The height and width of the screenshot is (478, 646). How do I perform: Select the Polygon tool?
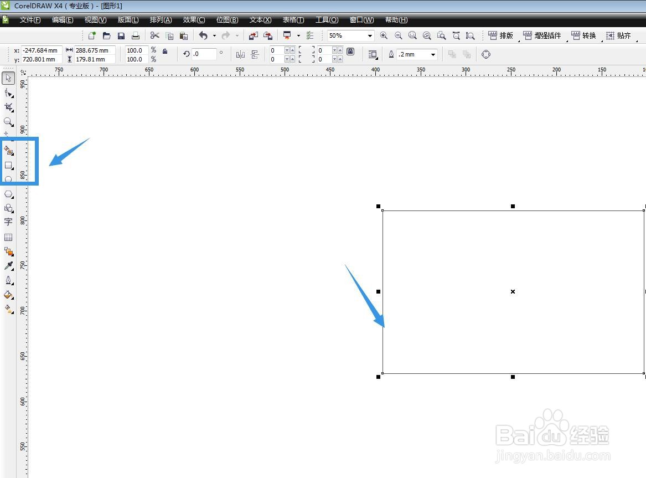(x=8, y=194)
